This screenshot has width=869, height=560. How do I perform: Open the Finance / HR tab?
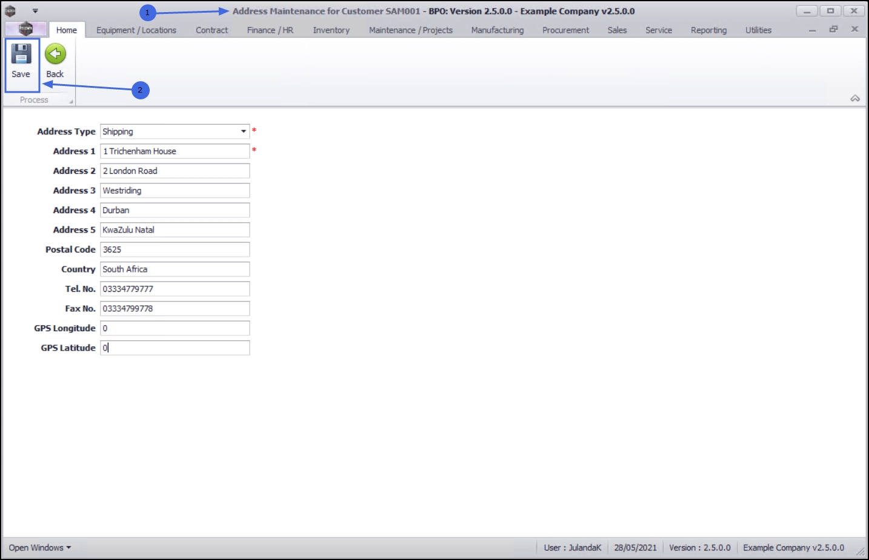pyautogui.click(x=270, y=30)
